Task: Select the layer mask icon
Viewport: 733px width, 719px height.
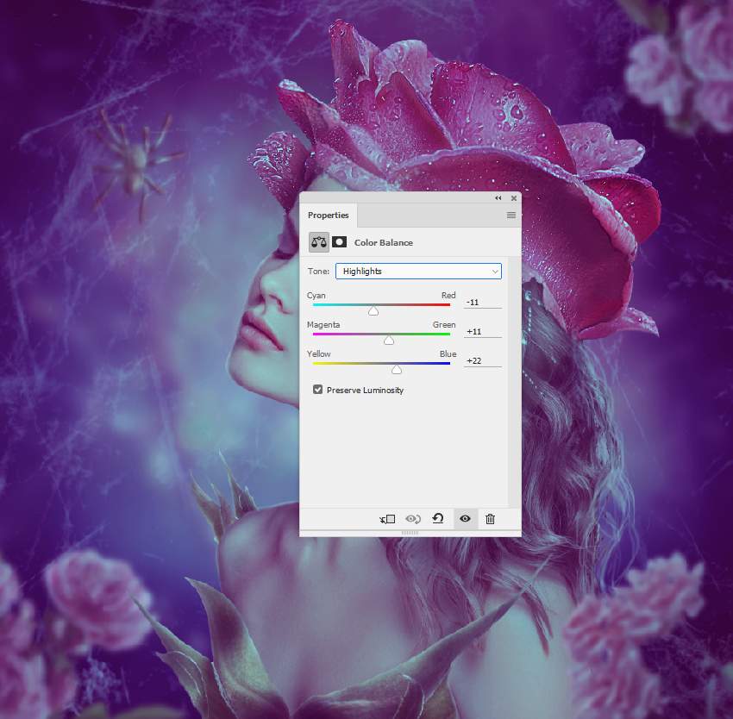Action: pos(340,241)
